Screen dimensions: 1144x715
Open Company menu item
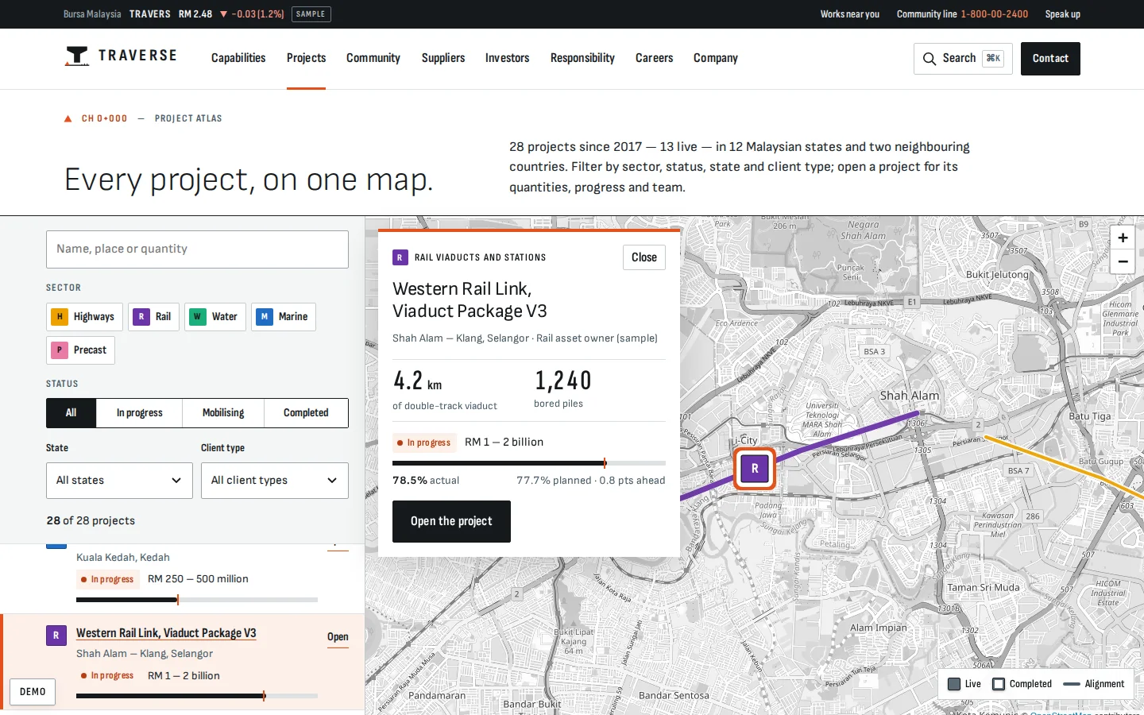(716, 58)
